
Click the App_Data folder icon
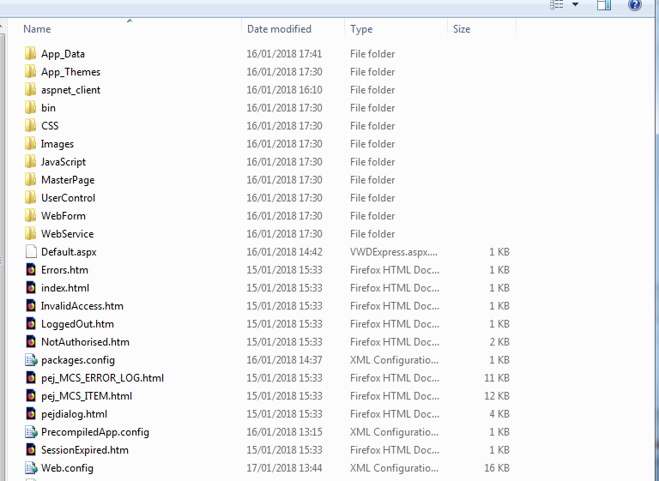coord(30,53)
